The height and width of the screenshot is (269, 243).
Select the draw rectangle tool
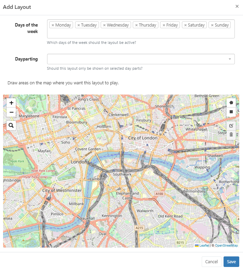[231, 112]
